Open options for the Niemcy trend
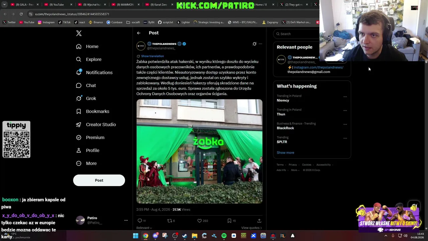The height and width of the screenshot is (241, 428). (345, 97)
